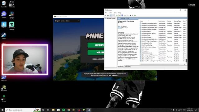Image resolution: width=199 pixels, height=112 pixels.
Task: Open the language dropdown in Minecraft Launcher
Action: coord(67,21)
